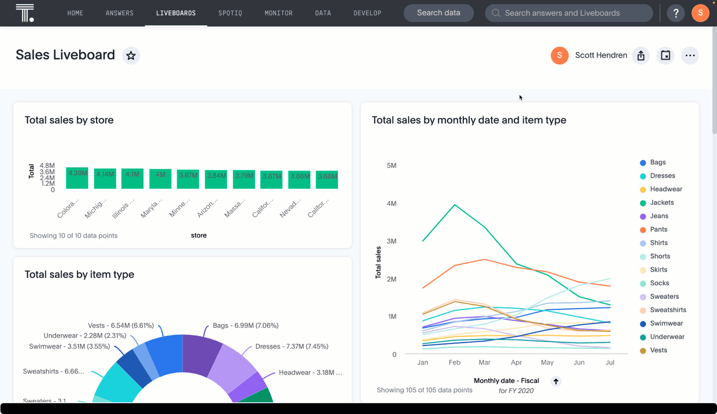Click Scott Hendren's author avatar

[x=559, y=56]
